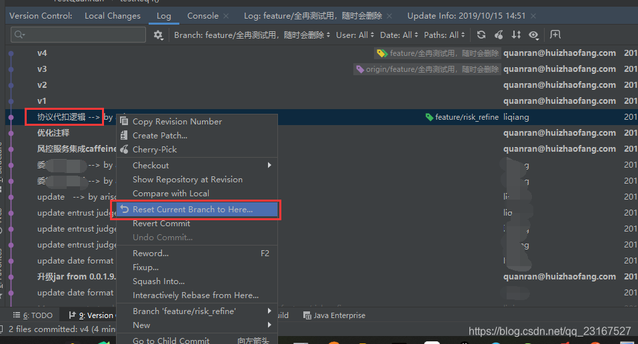Click the Cherry-Pick toolbar icon
This screenshot has width=638, height=344.
[x=499, y=35]
